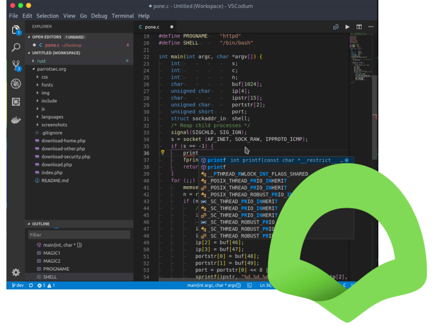Open the File menu
434x326 pixels.
point(14,16)
